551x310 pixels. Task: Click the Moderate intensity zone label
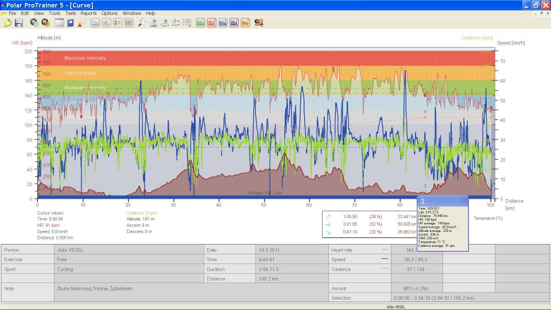[86, 87]
